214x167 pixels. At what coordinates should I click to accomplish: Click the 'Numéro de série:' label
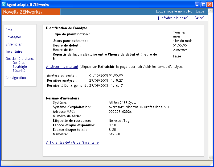click(67, 116)
